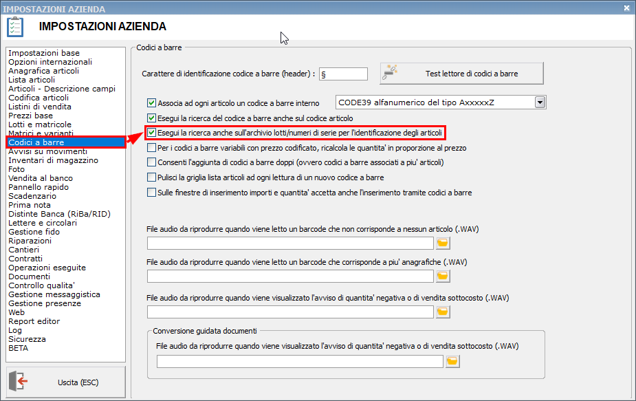This screenshot has height=401, width=636.
Task: Close the Impostazioni Azienda window
Action: coord(626,8)
